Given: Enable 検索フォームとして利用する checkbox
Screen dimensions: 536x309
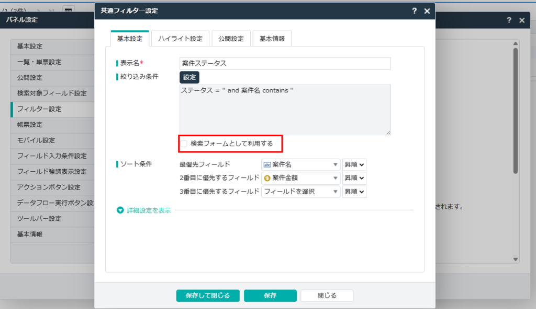Looking at the screenshot, I should click(x=184, y=143).
